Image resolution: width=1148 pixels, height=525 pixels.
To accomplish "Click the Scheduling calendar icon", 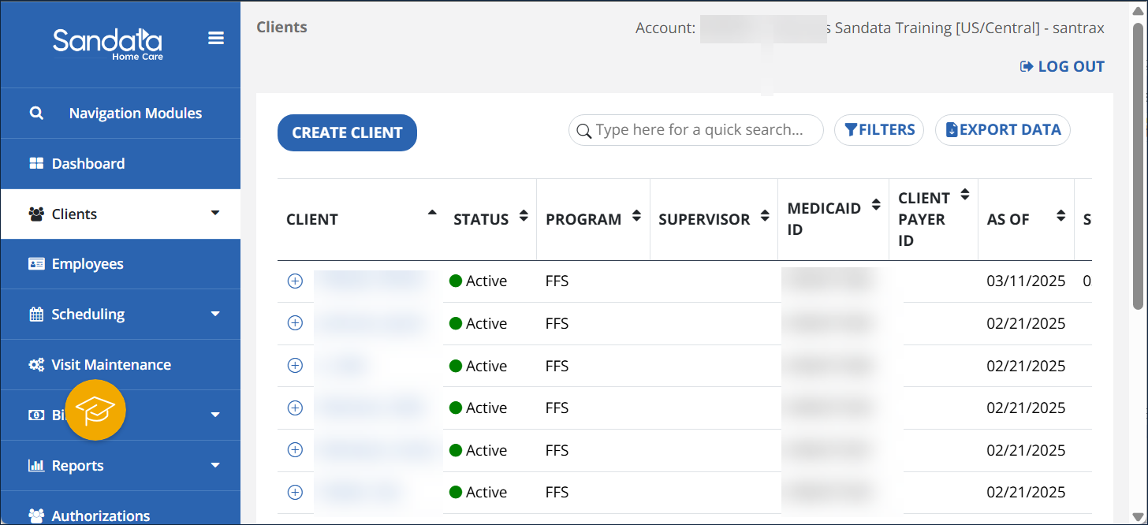I will pos(36,315).
